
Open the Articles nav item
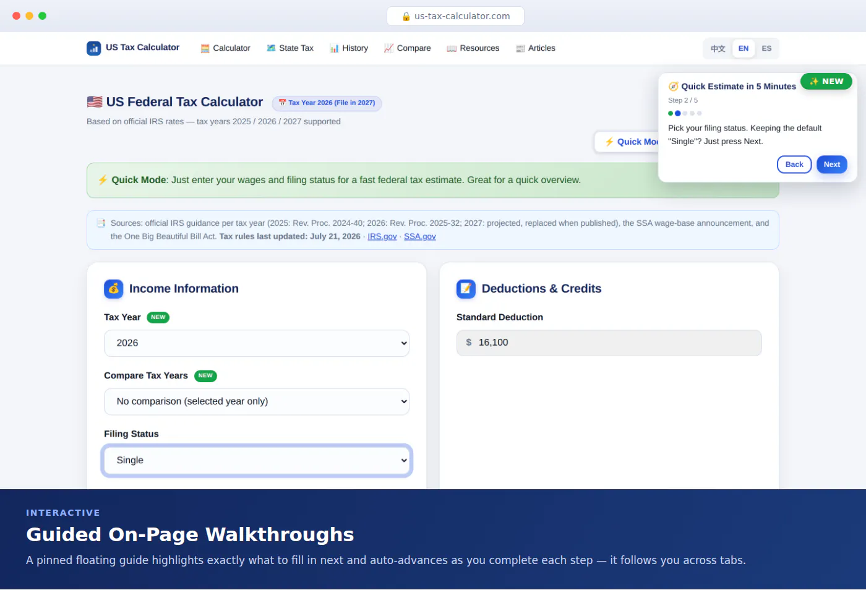click(x=536, y=48)
